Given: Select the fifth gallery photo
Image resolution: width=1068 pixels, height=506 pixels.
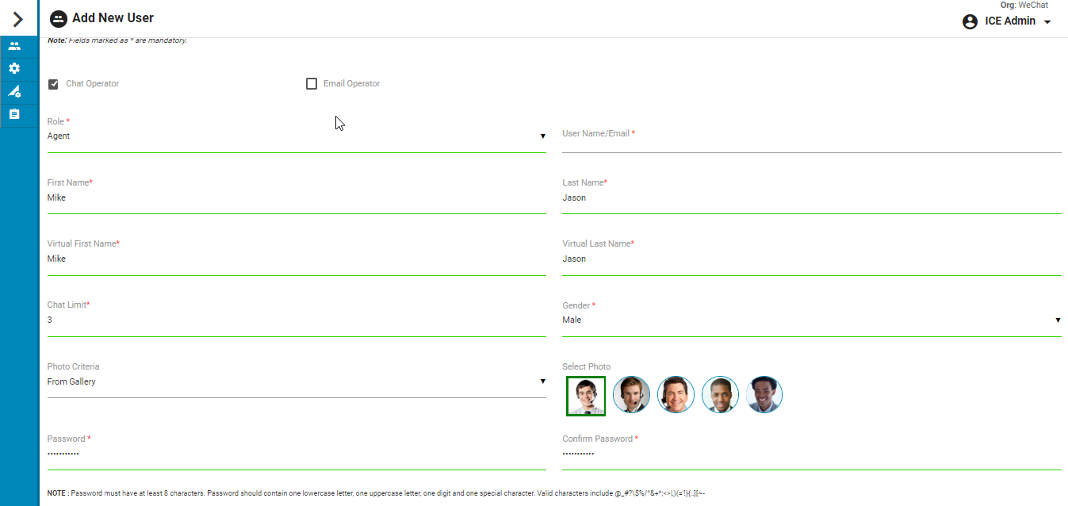Looking at the screenshot, I should pyautogui.click(x=764, y=395).
